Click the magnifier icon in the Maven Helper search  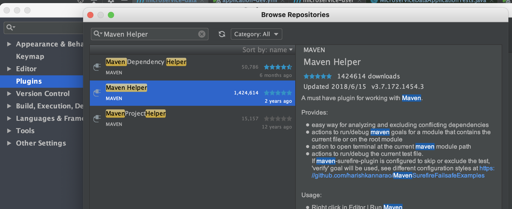pyautogui.click(x=97, y=34)
